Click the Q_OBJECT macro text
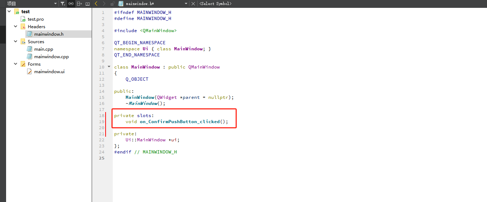The height and width of the screenshot is (202, 487). coord(137,79)
